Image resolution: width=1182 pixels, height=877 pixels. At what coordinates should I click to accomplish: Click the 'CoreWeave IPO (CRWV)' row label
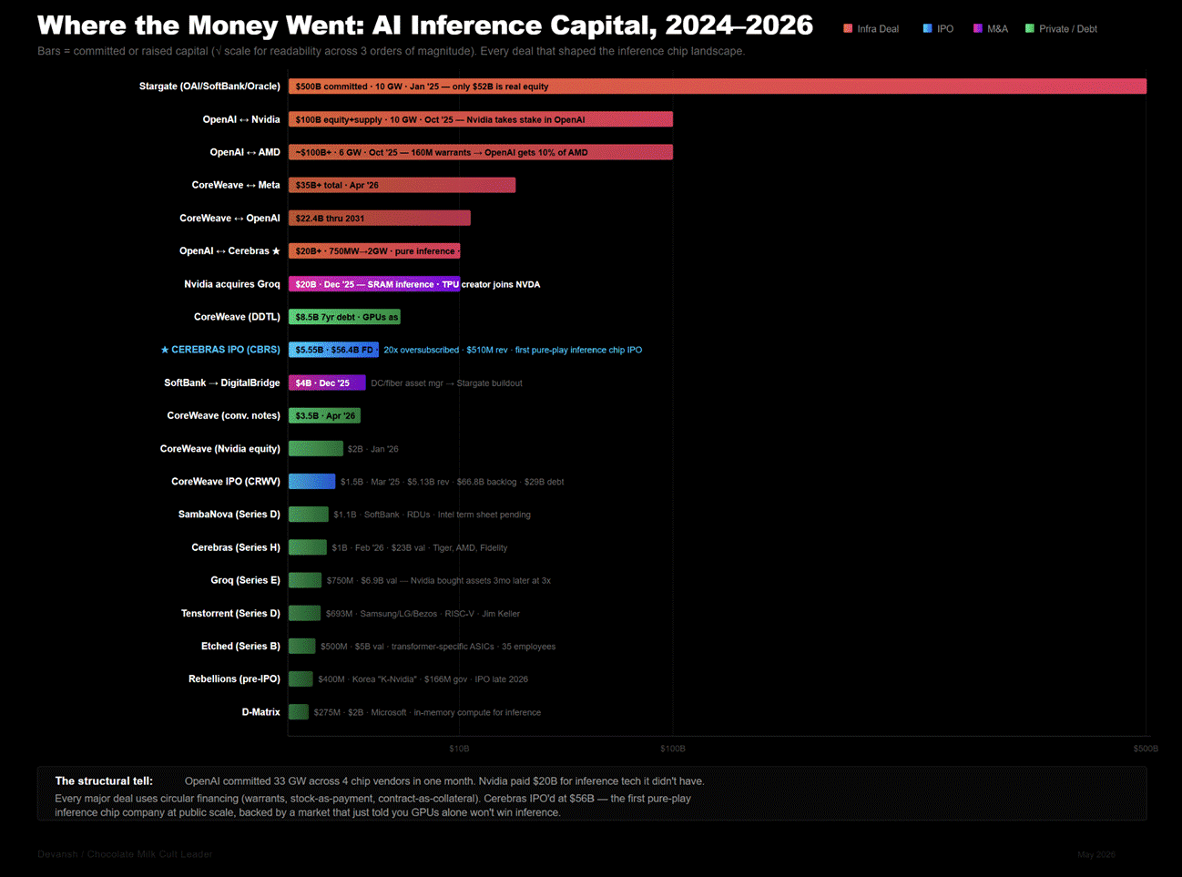pos(226,481)
